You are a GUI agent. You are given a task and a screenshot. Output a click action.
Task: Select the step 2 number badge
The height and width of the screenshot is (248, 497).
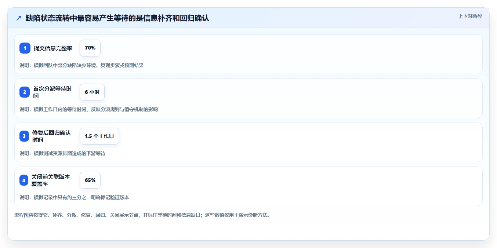pyautogui.click(x=25, y=92)
